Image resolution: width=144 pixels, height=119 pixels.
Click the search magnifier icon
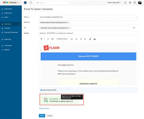tap(37, 3)
